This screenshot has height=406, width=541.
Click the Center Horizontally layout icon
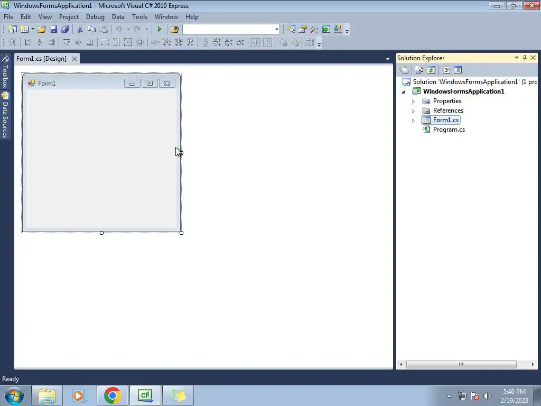tap(256, 42)
